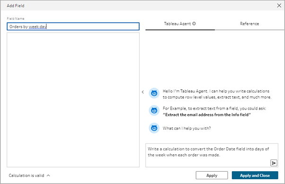285x184 pixels.
Task: Focus the Field Name input box
Action: click(x=73, y=26)
